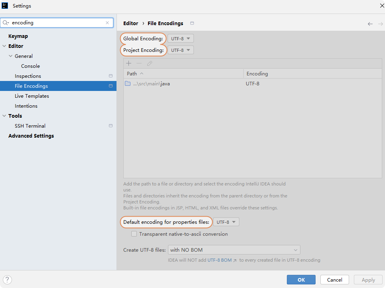Click the back navigation arrow
Screen dimensions: 385x288
click(370, 24)
